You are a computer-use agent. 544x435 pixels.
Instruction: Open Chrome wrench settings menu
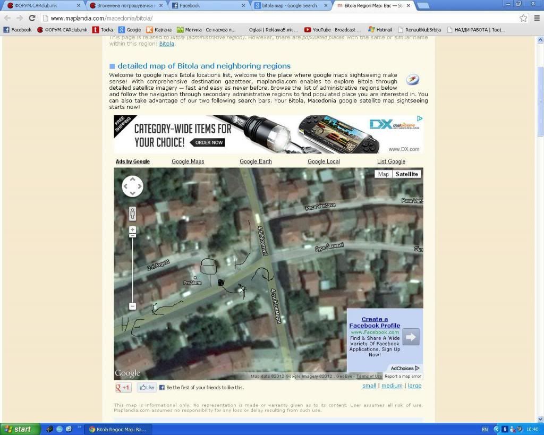[535, 18]
